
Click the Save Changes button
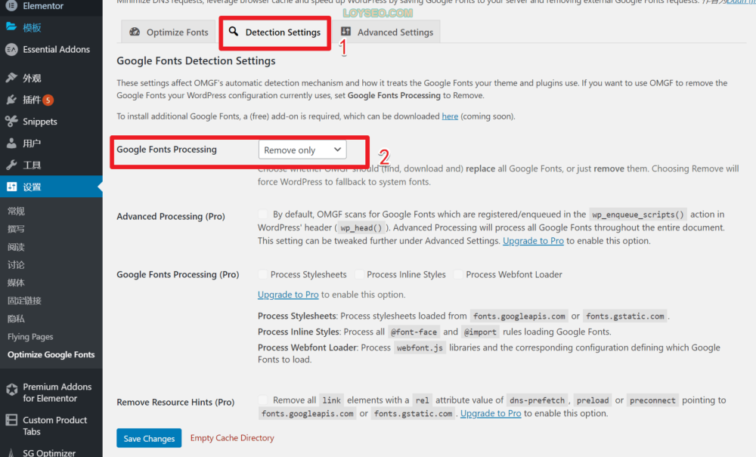(149, 438)
